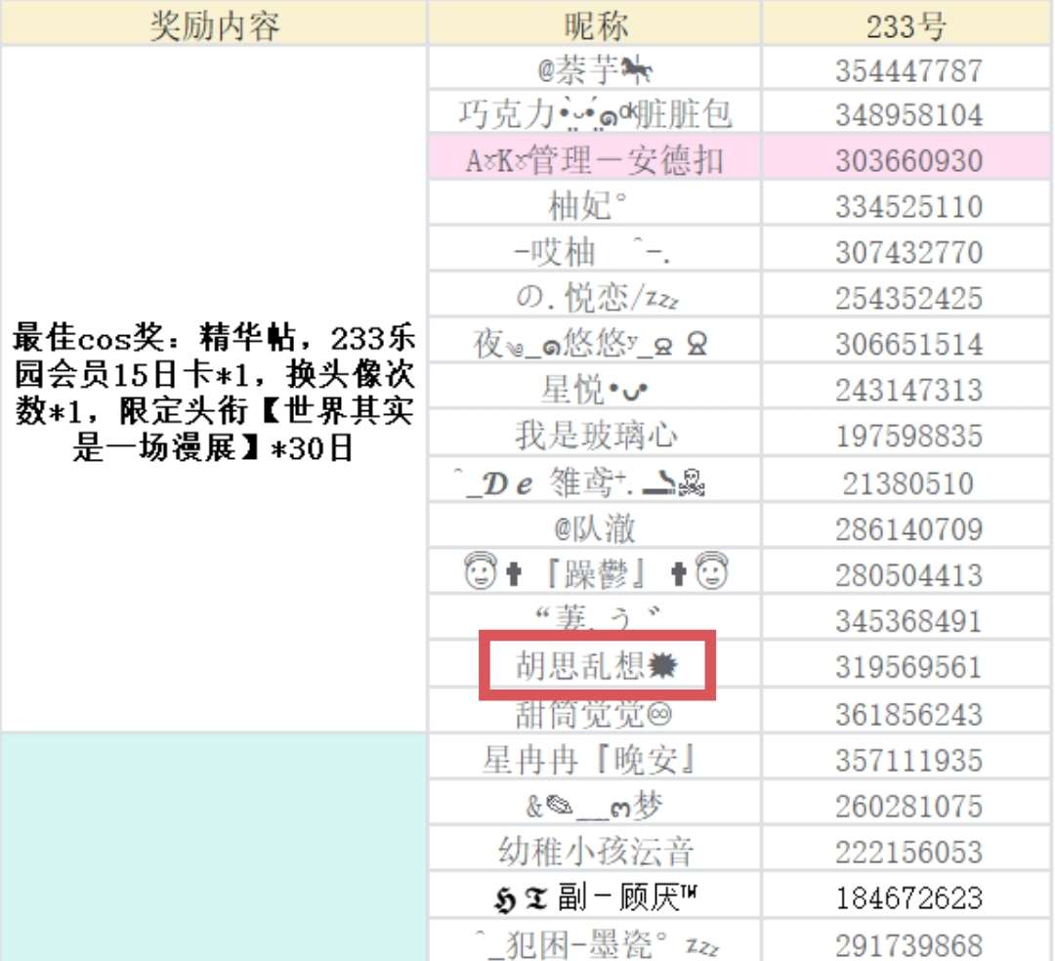Select ID number 354447787

pos(907,71)
